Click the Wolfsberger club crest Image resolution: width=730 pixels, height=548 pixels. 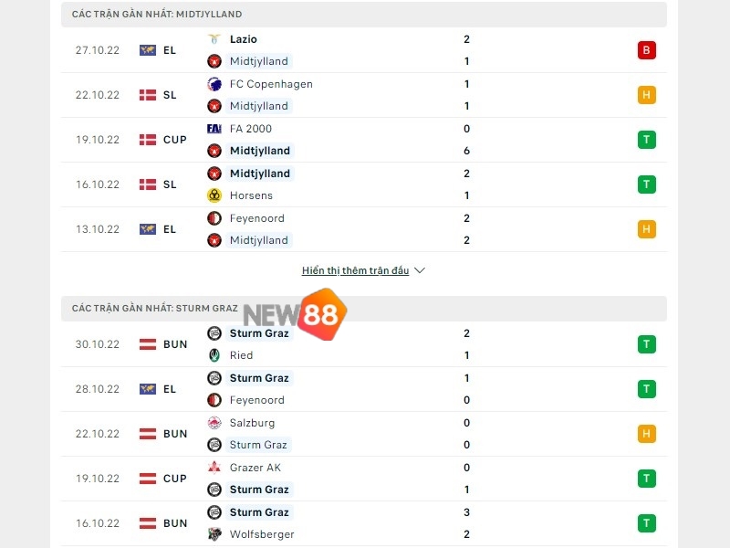216,534
